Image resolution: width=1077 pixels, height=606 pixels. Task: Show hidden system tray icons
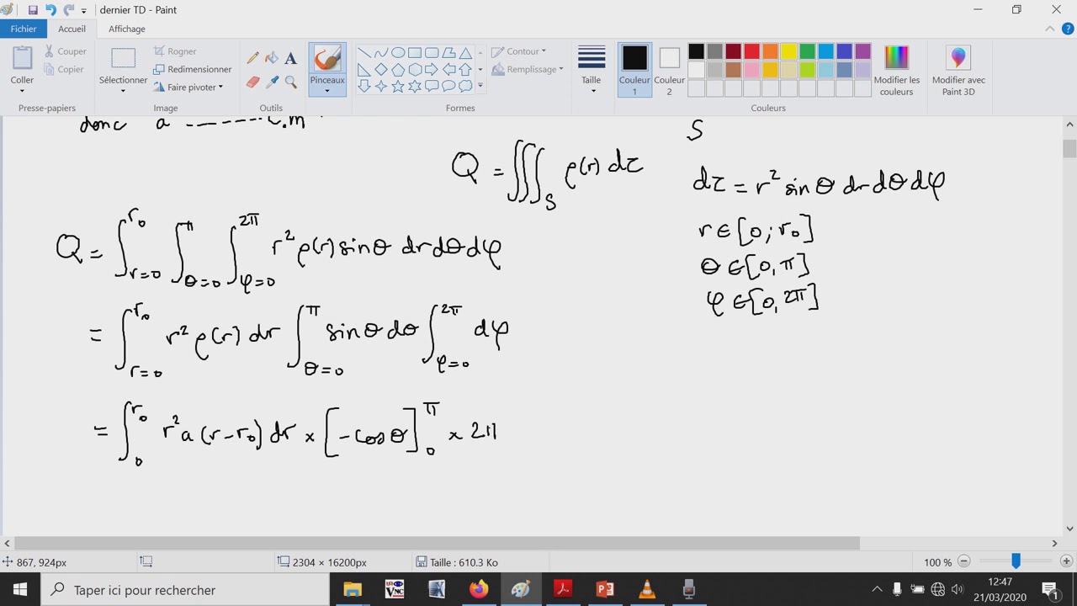point(877,590)
